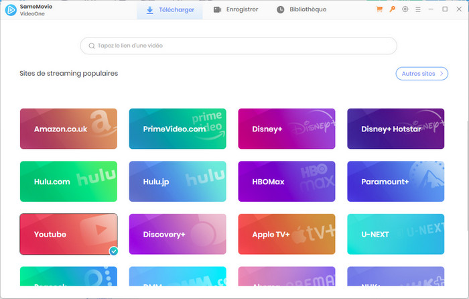
Task: Click the search magnifier icon
Action: coord(92,46)
